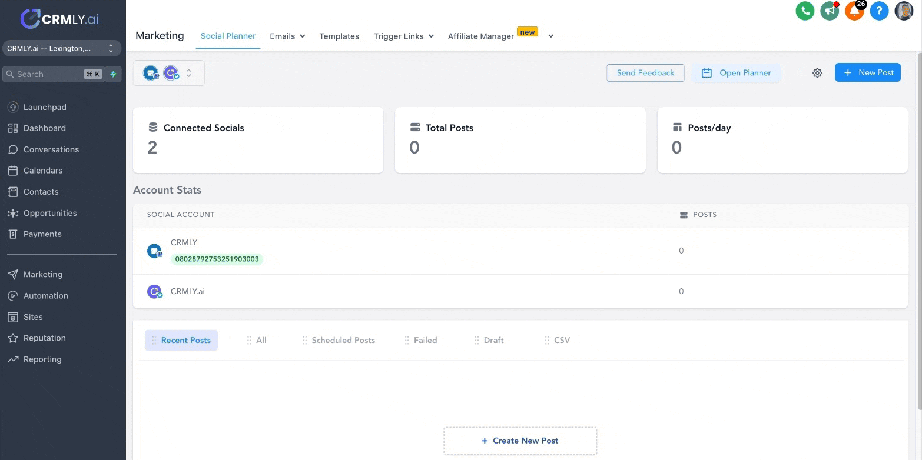Open the user profile avatar
This screenshot has width=922, height=460.
904,11
